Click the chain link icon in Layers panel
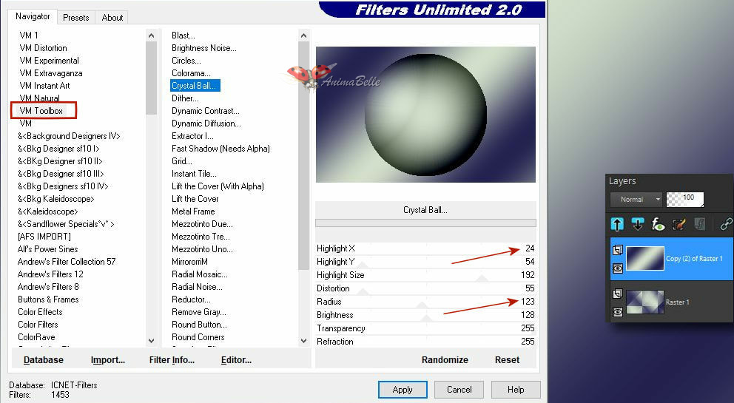The width and height of the screenshot is (734, 403). coord(726,224)
